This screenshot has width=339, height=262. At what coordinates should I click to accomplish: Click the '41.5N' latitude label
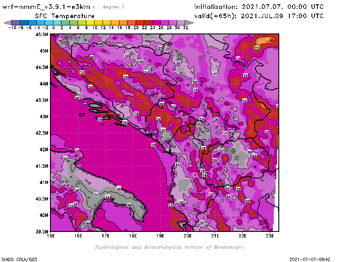click(42, 166)
